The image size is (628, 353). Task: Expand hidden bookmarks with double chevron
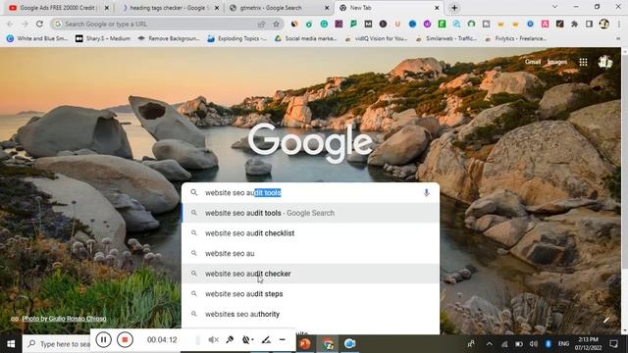tap(618, 38)
